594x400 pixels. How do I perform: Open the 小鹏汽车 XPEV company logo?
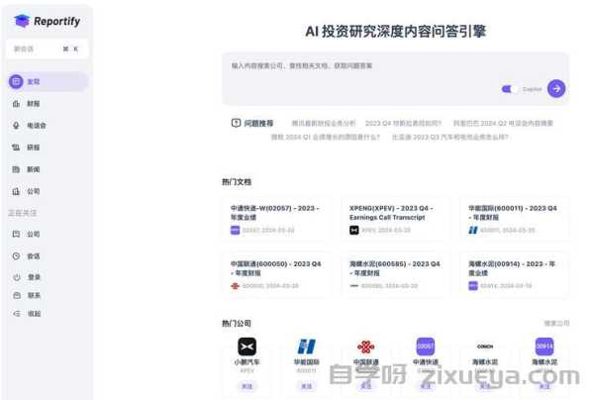pyautogui.click(x=247, y=347)
